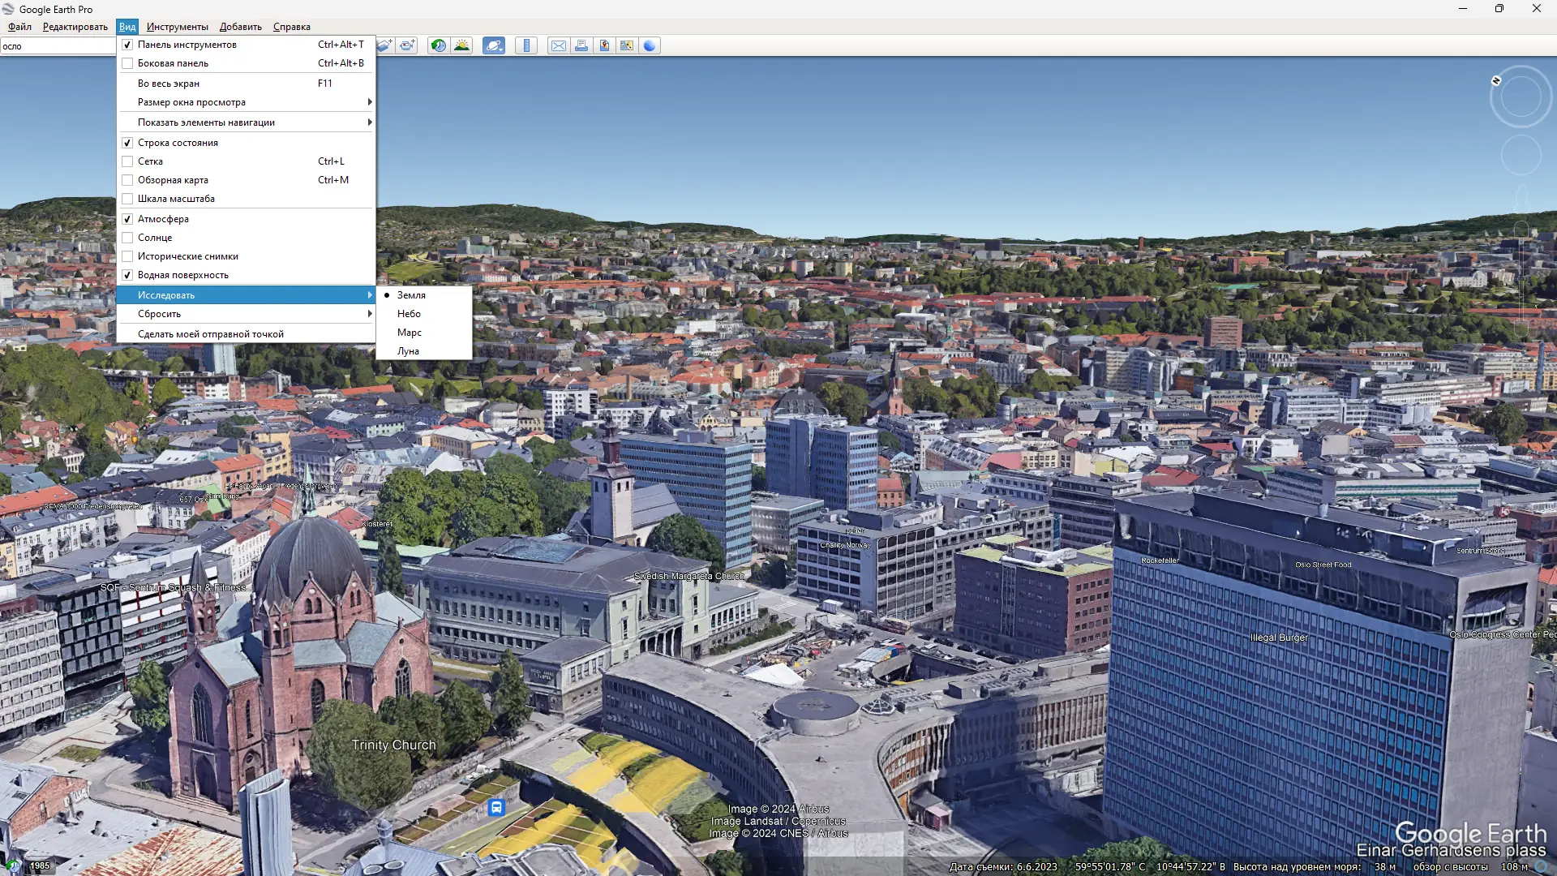
Task: Click the Record a Tour camera icon
Action: point(407,45)
